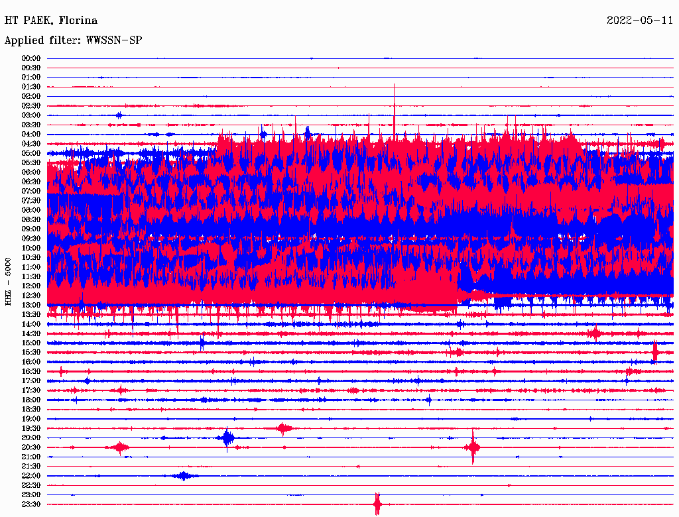Click the blue burst on the 03:00 trace

(119, 115)
